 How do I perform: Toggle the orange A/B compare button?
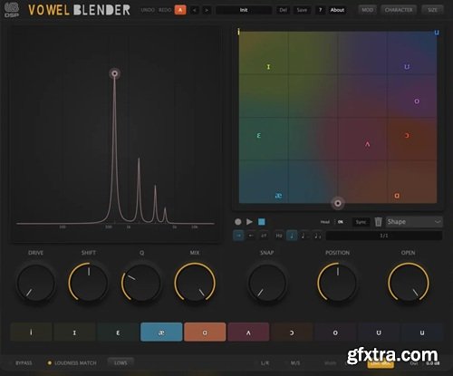(x=180, y=10)
